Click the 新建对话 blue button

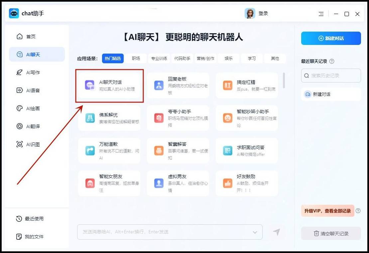331,38
